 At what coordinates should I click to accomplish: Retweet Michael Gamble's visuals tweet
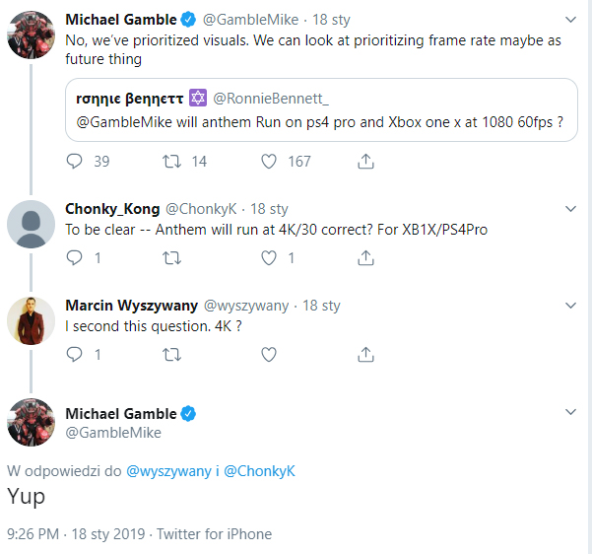click(171, 161)
